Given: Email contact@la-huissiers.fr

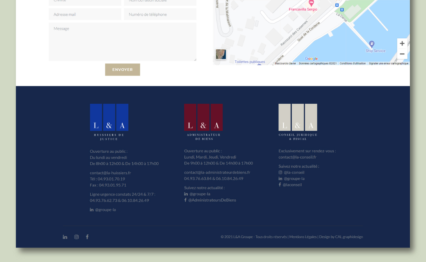Looking at the screenshot, I should click(x=110, y=173).
